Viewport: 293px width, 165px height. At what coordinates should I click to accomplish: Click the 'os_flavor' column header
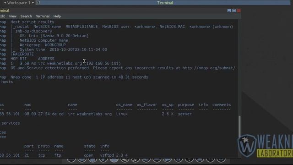[x=147, y=105]
